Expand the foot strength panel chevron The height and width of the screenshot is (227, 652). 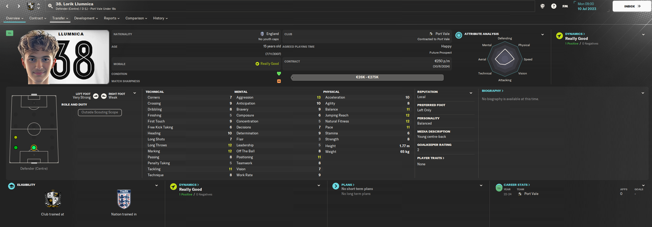pos(134,93)
